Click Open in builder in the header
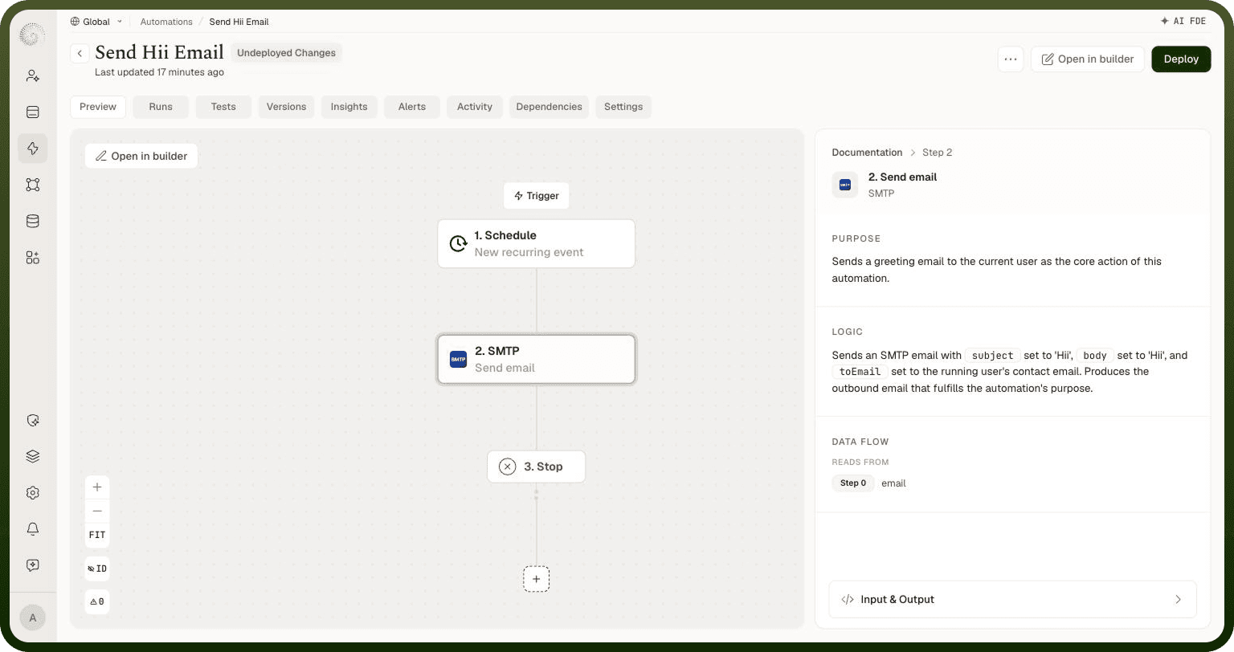The image size is (1234, 652). pos(1088,59)
